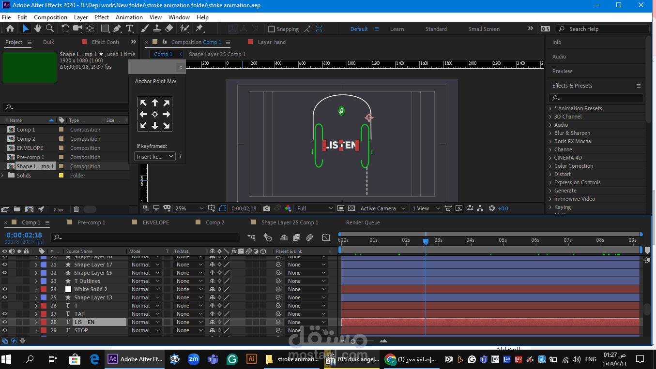Click anchor point move-up arrow
The height and width of the screenshot is (369, 656).
155,103
